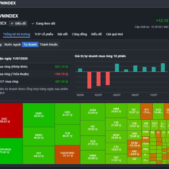Click the VRE -8.69 tỷ tile
This screenshot has height=169, width=169.
(x=134, y=153)
